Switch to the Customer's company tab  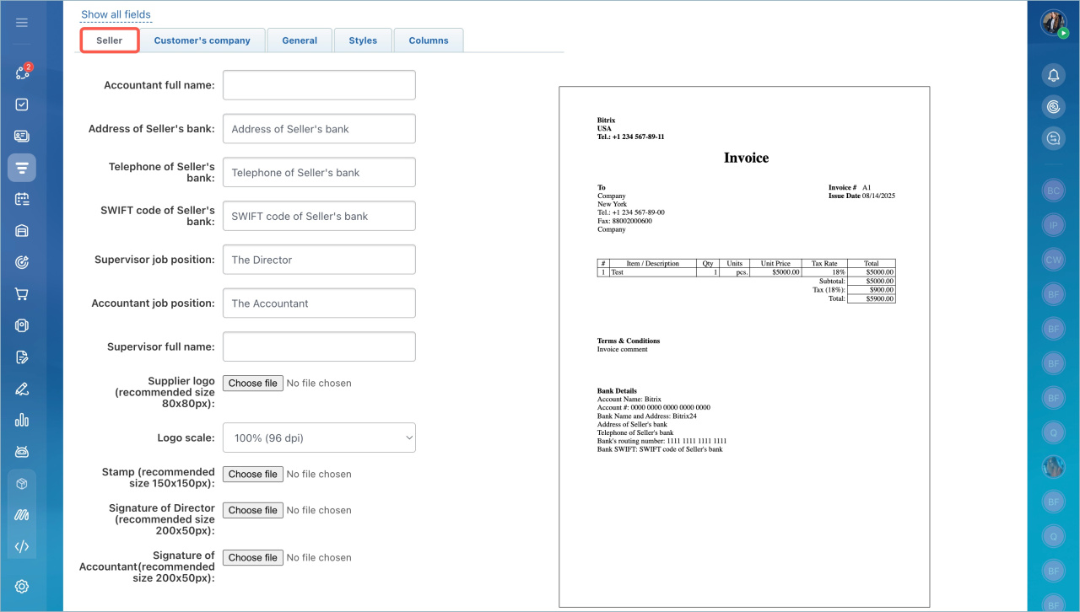pyautogui.click(x=202, y=40)
